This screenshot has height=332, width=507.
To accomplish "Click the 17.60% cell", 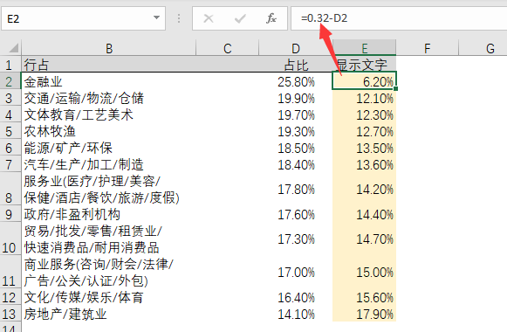I will [x=296, y=214].
